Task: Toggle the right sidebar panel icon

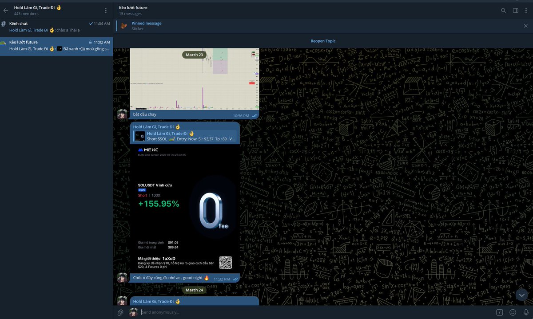Action: [515, 10]
